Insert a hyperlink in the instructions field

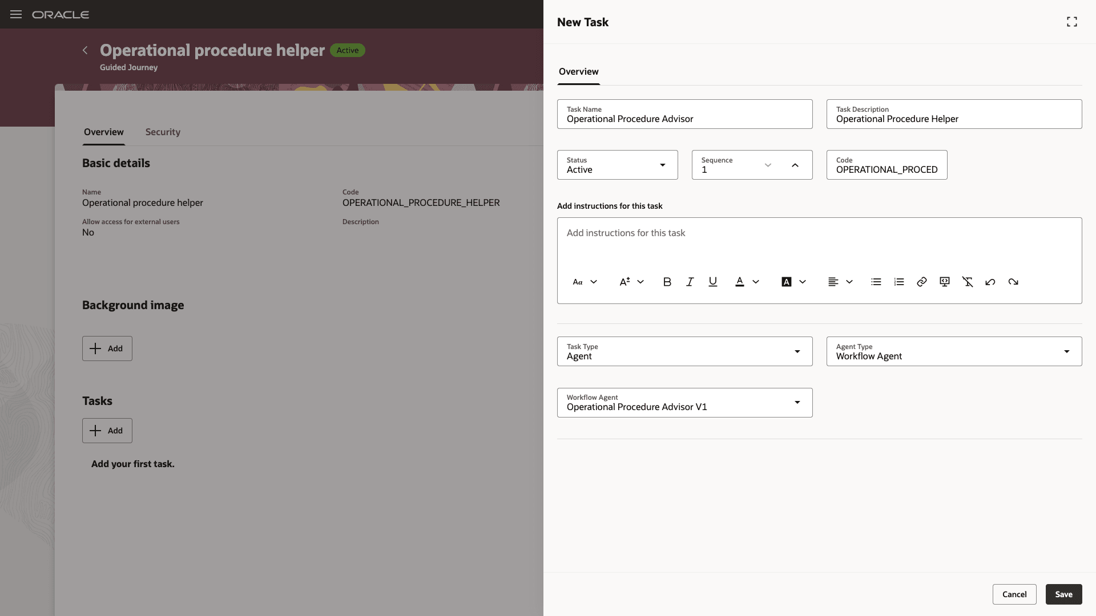[x=922, y=282]
